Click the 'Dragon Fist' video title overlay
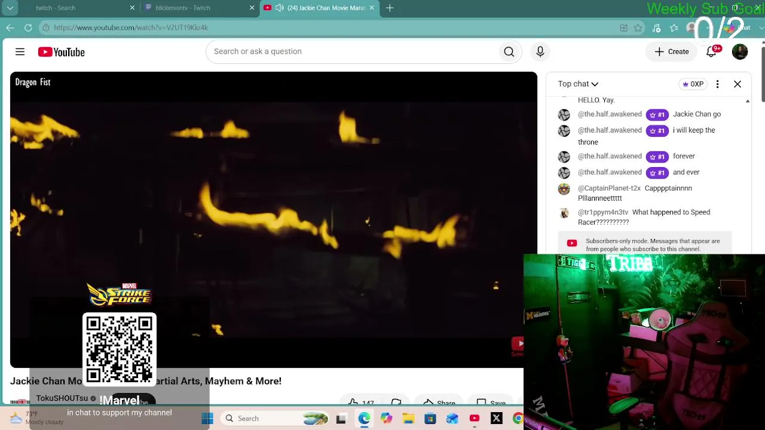The height and width of the screenshot is (430, 765). tap(33, 82)
